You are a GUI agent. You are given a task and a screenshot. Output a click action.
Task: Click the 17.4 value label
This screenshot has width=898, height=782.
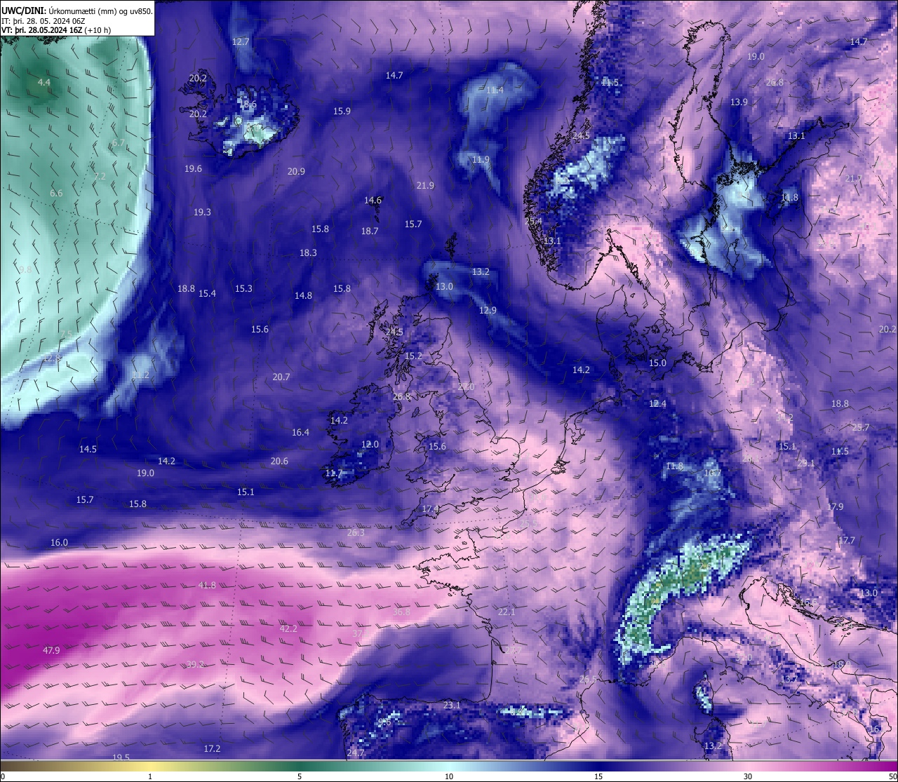click(430, 508)
